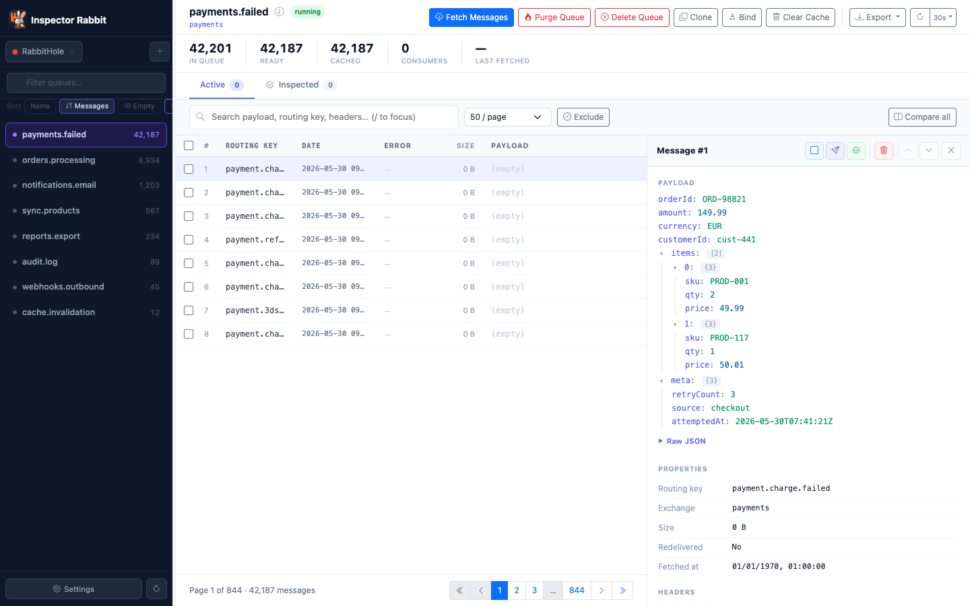The image size is (970, 606).
Task: Click the Purge Queue button
Action: point(554,18)
